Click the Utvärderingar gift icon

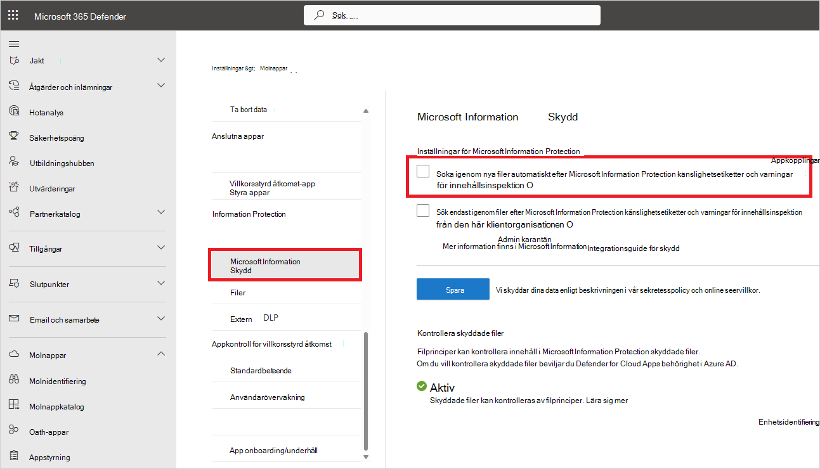[14, 188]
